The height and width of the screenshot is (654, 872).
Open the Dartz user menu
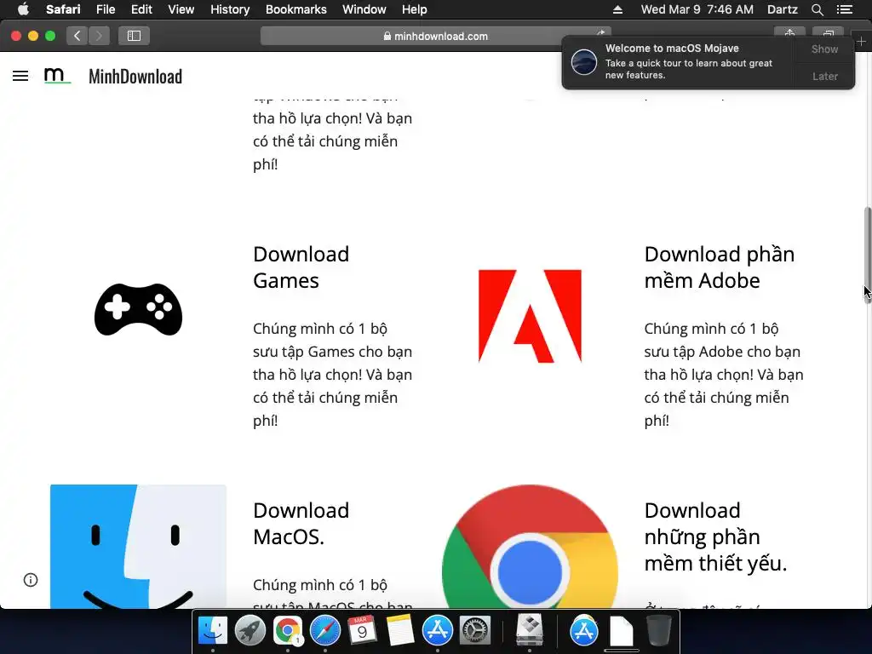pyautogui.click(x=782, y=9)
